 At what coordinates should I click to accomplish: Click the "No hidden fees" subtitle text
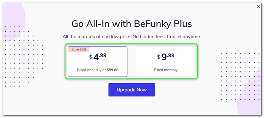coord(149,37)
